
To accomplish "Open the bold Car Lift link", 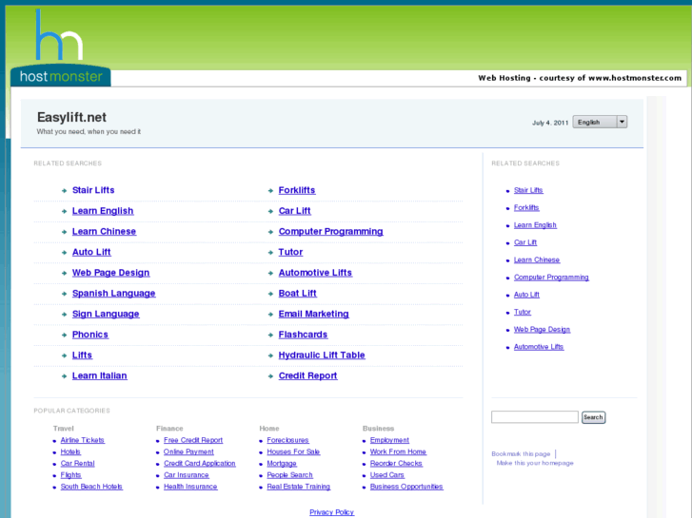I will (x=295, y=211).
